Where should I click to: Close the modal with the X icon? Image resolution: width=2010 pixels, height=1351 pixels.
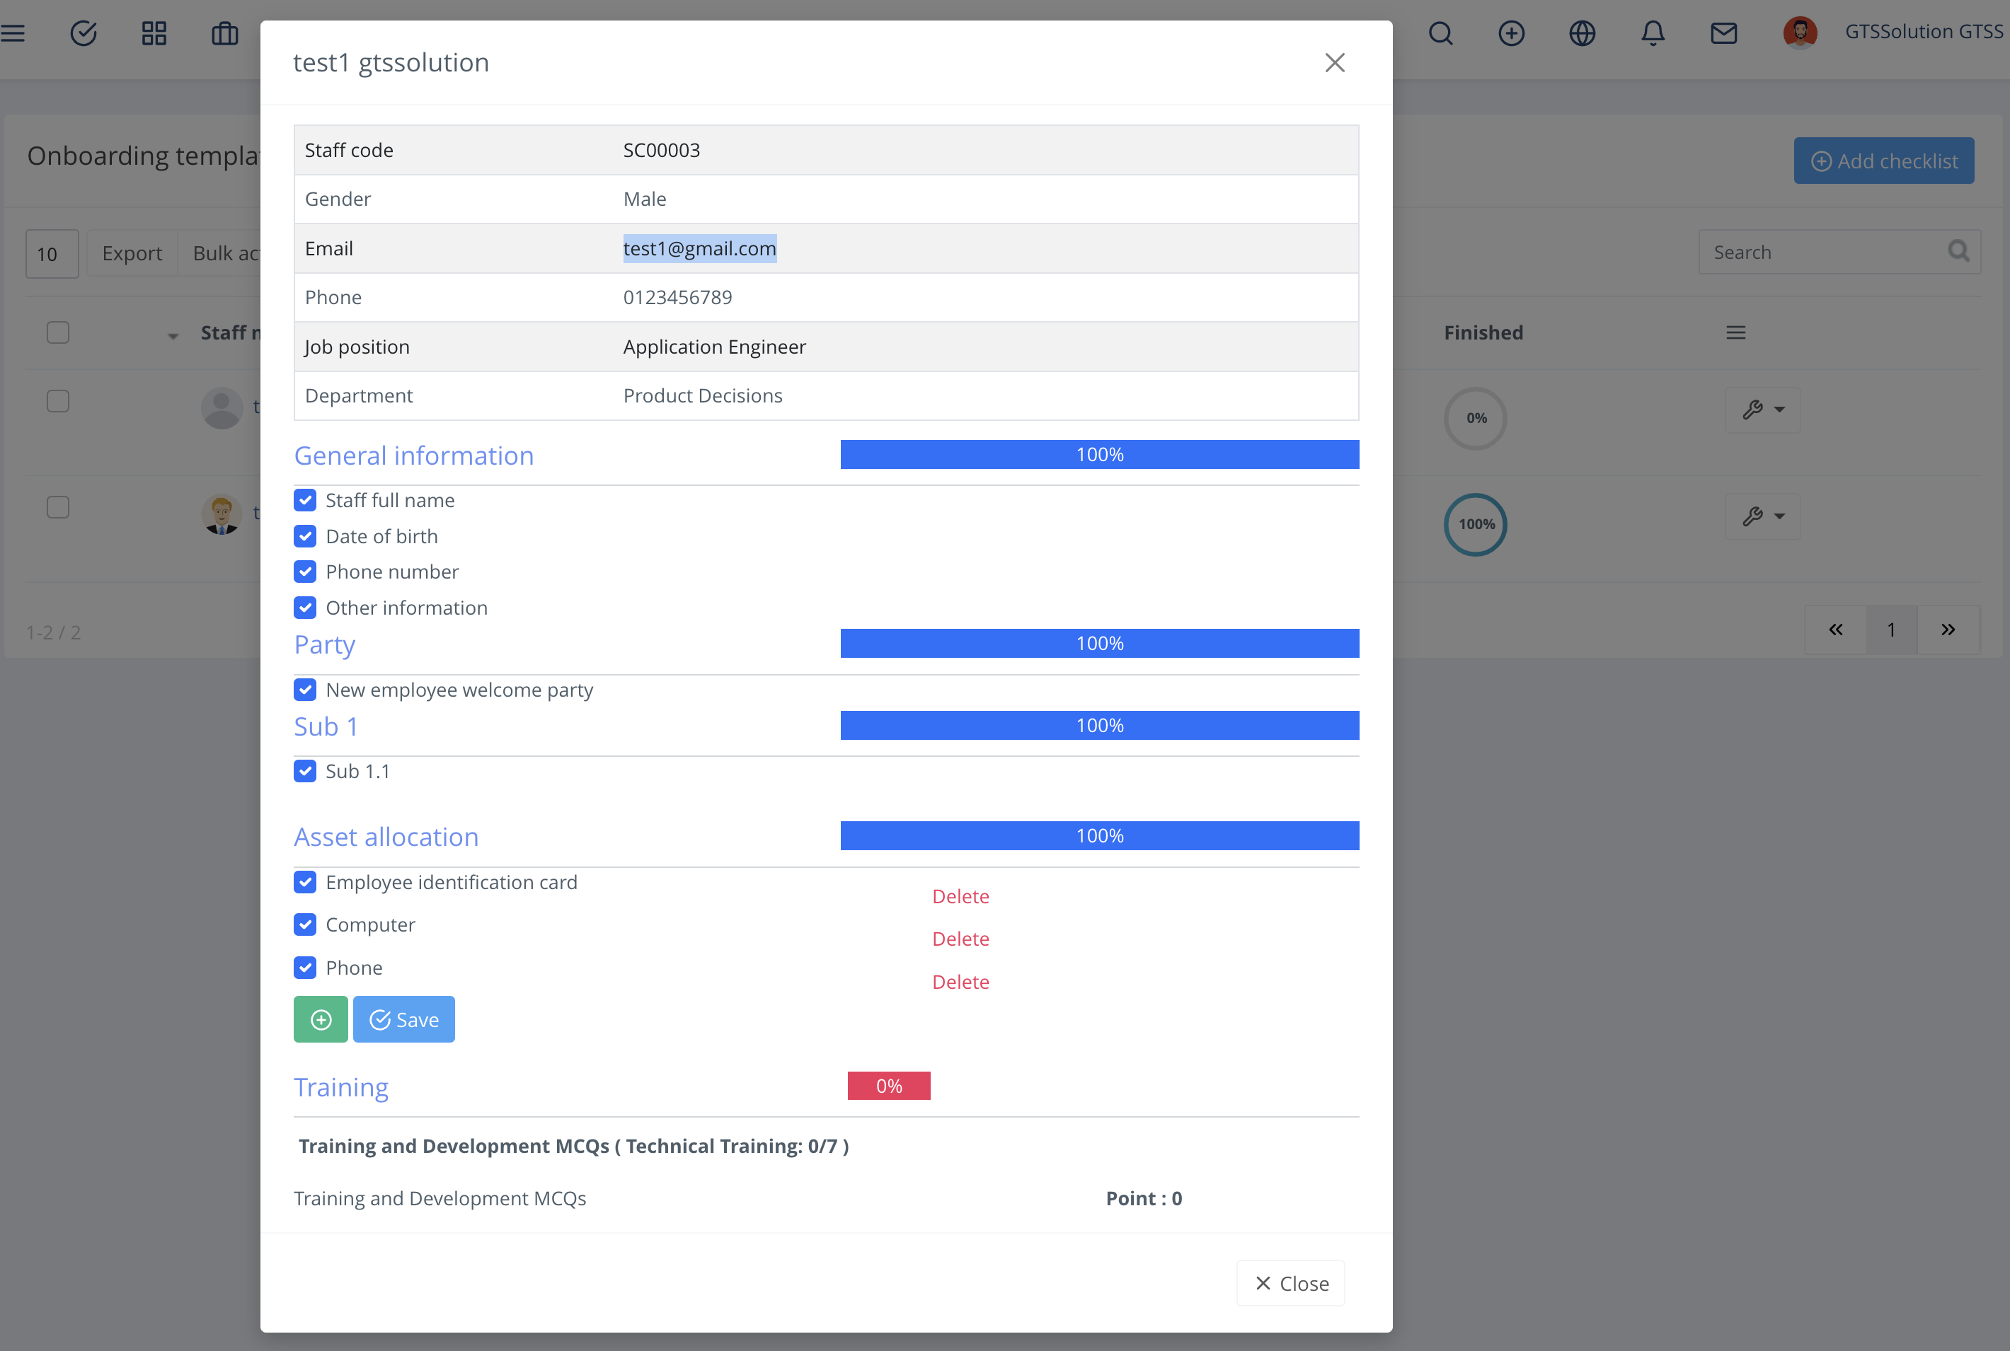[x=1334, y=63]
